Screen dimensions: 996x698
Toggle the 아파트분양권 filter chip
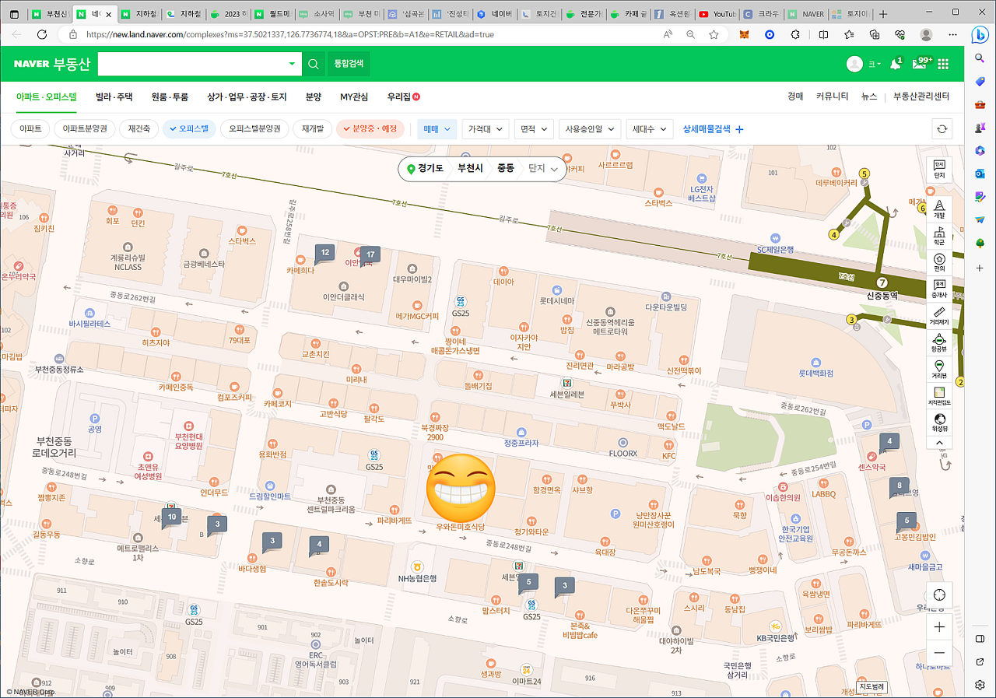pos(84,129)
